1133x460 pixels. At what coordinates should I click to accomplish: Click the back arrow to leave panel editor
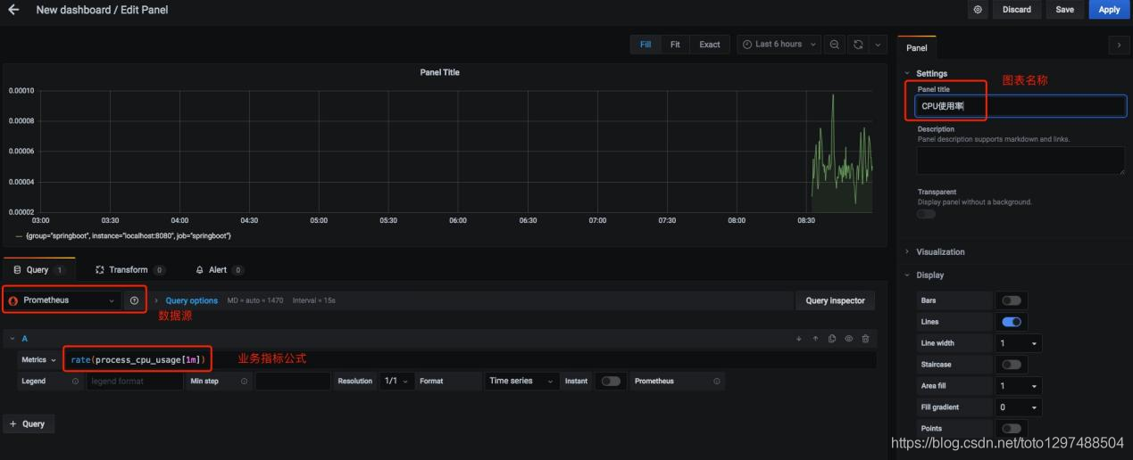13,10
